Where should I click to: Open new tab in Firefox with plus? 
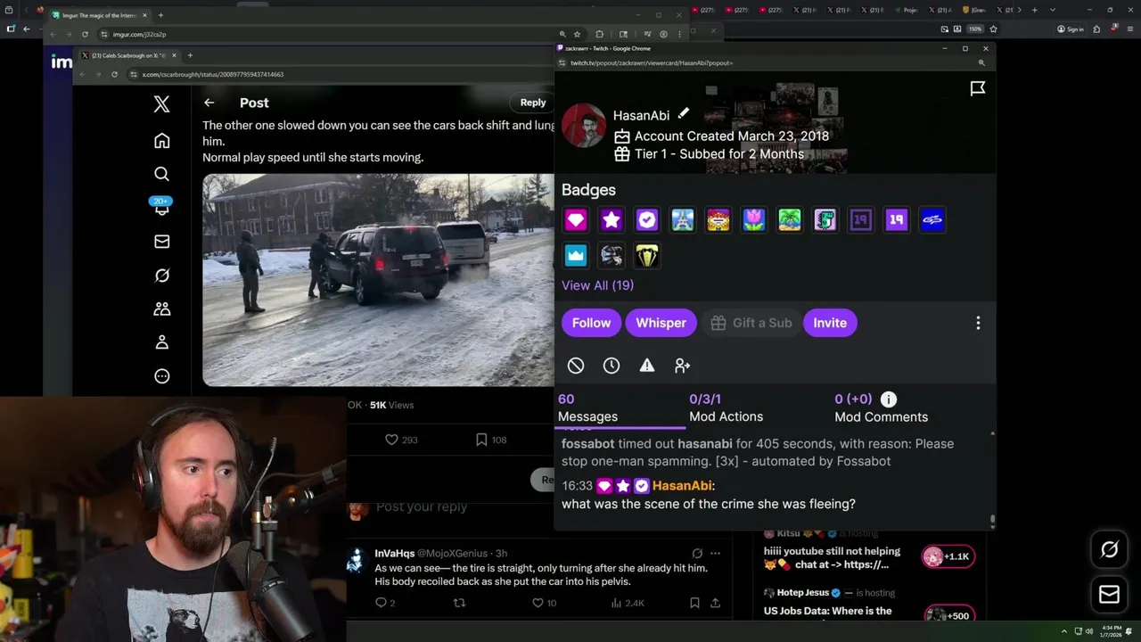[1033, 10]
